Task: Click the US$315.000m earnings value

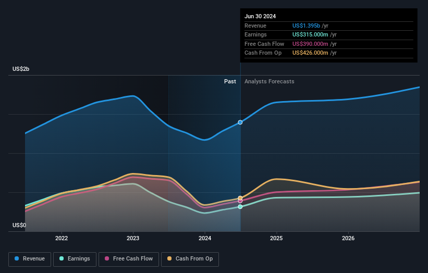Action: (x=310, y=34)
